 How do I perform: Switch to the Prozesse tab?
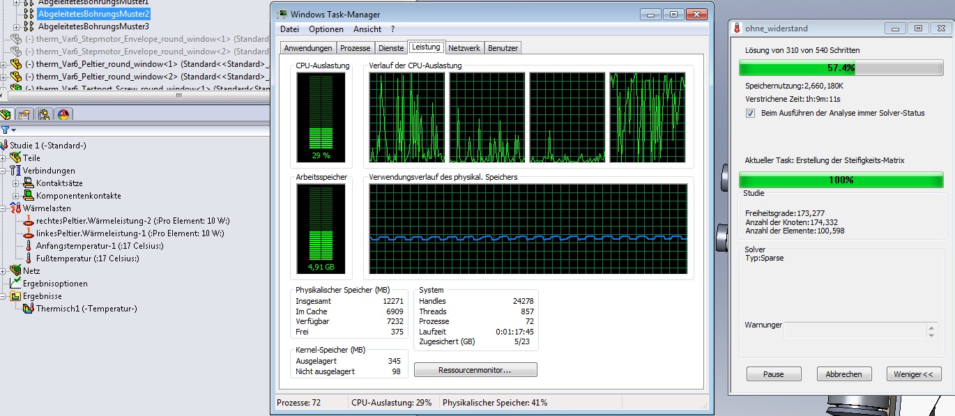click(x=356, y=48)
